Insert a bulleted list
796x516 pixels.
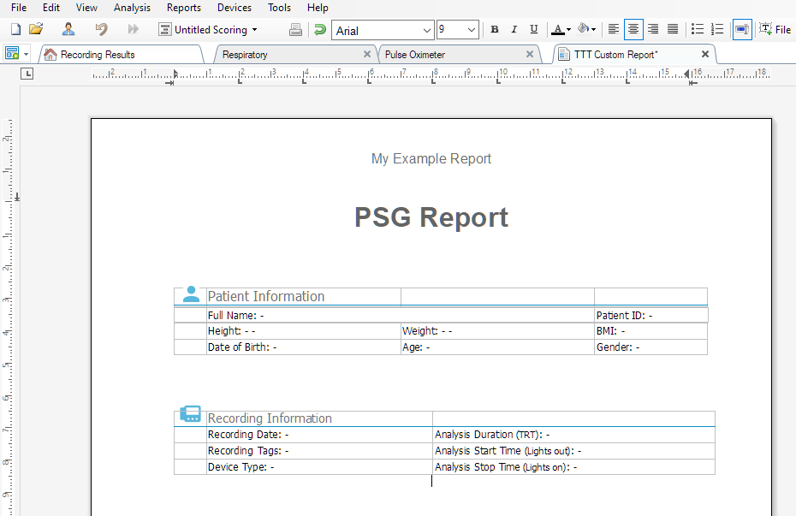pos(698,29)
